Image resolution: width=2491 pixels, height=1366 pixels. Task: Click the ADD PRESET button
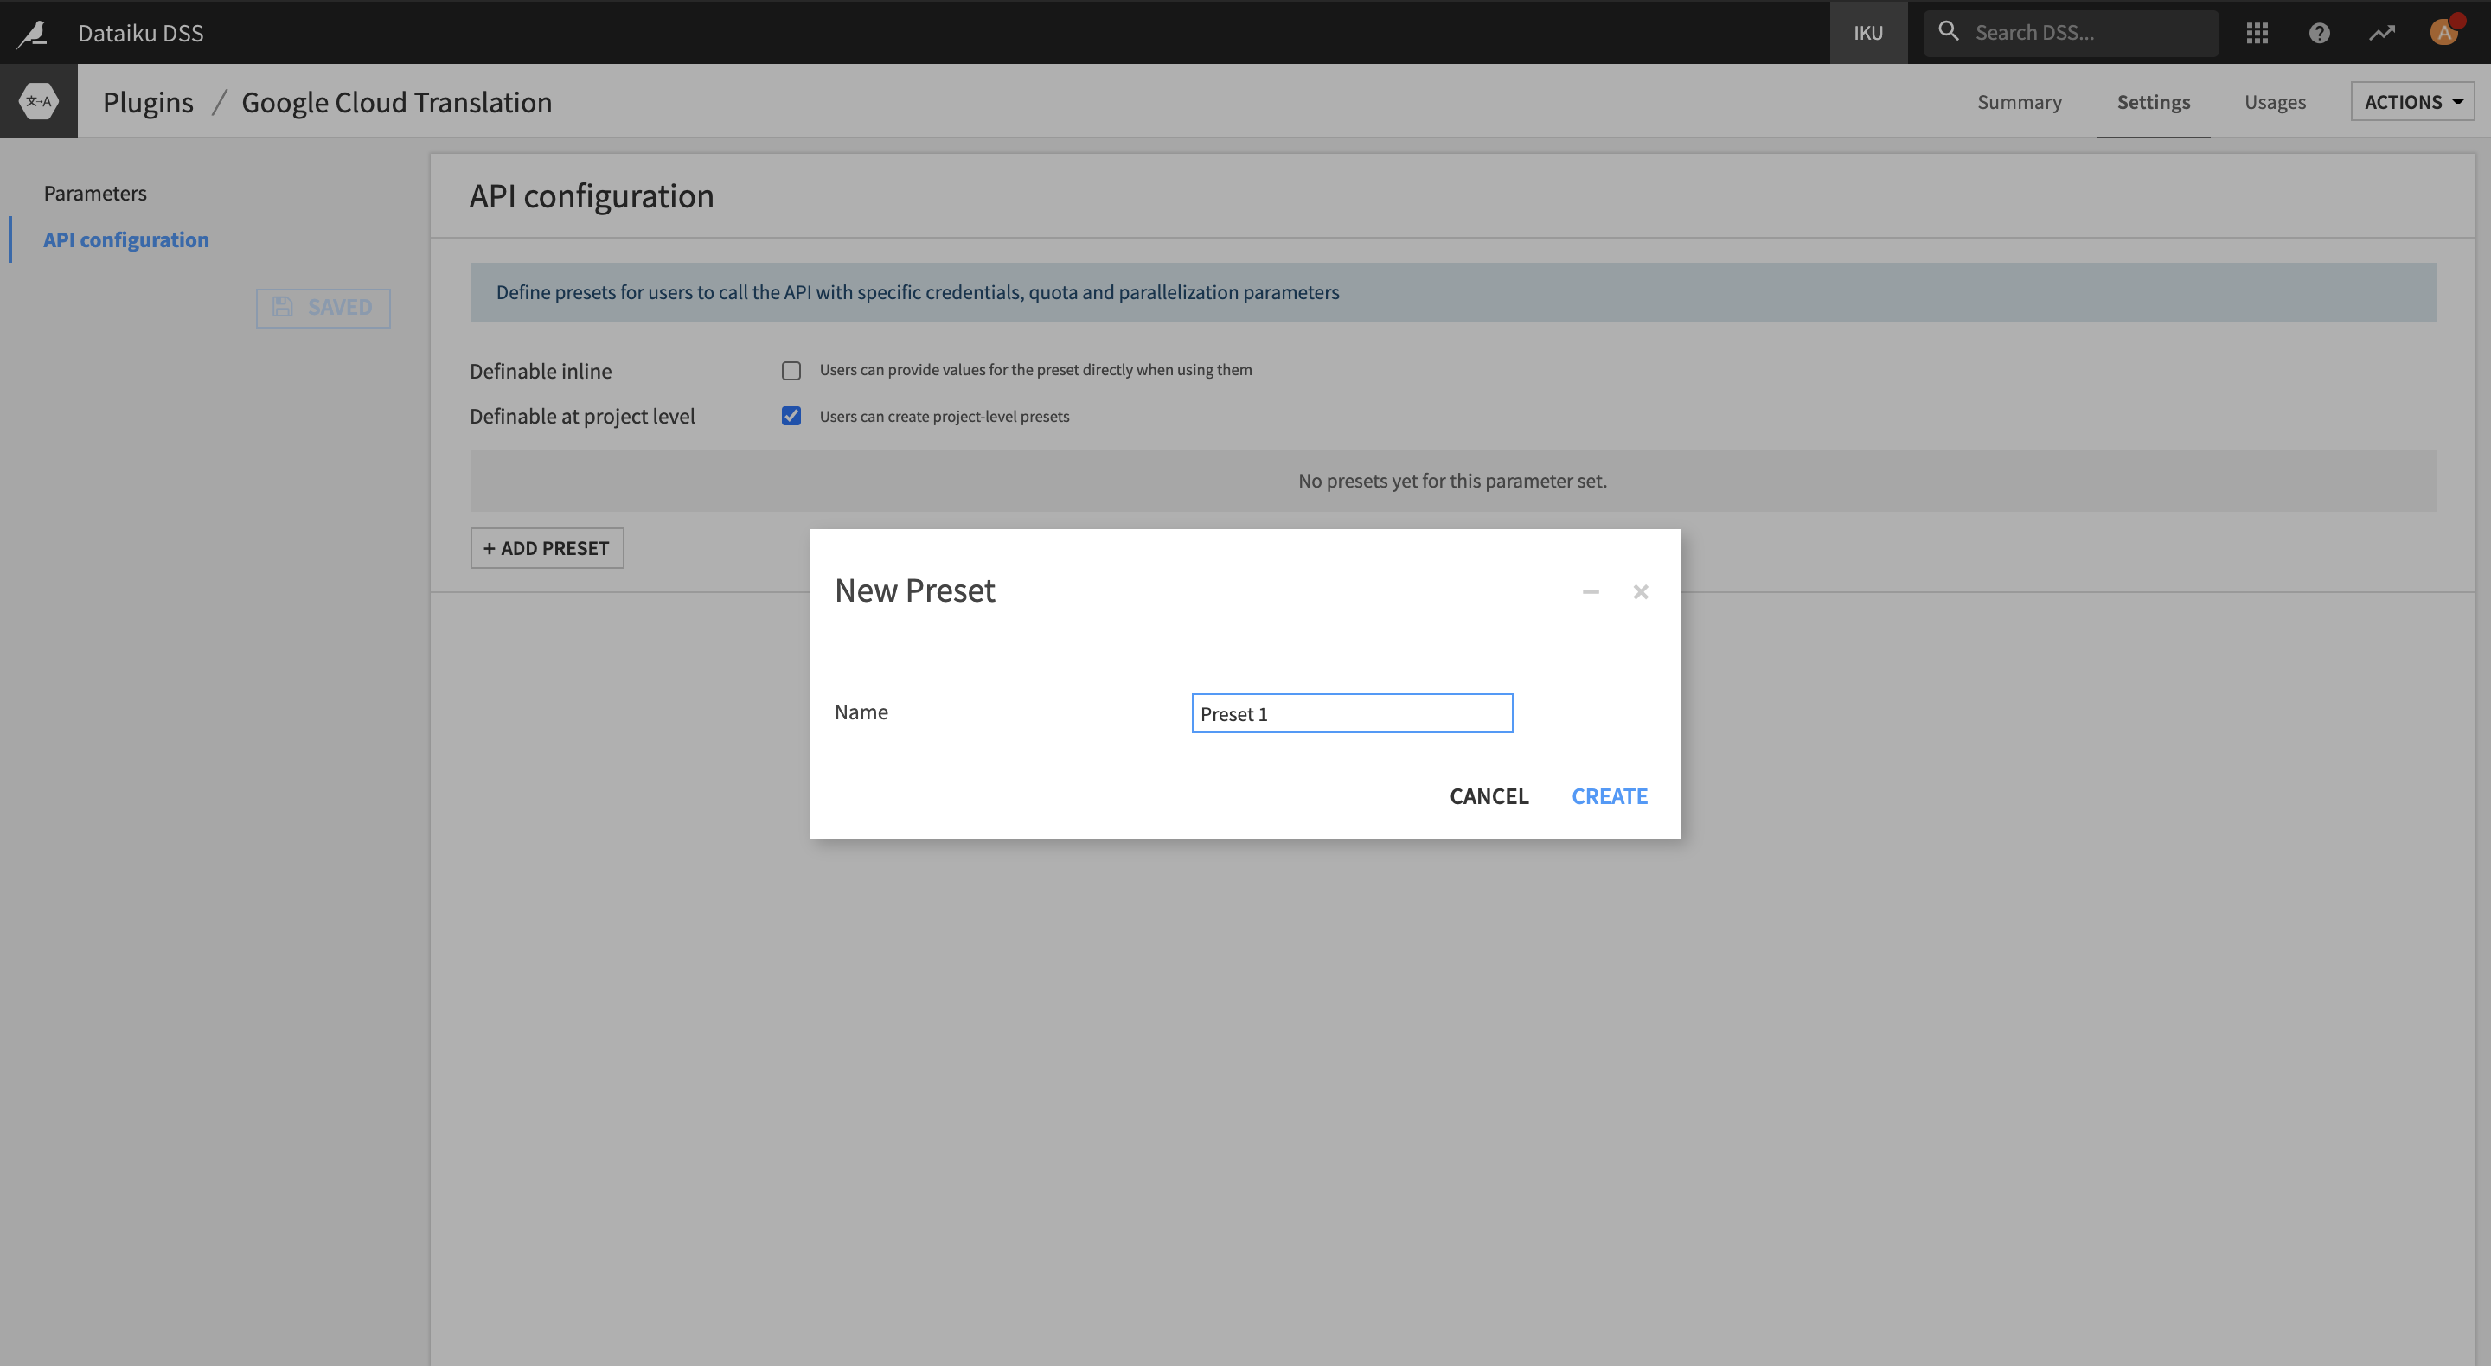pyautogui.click(x=547, y=548)
